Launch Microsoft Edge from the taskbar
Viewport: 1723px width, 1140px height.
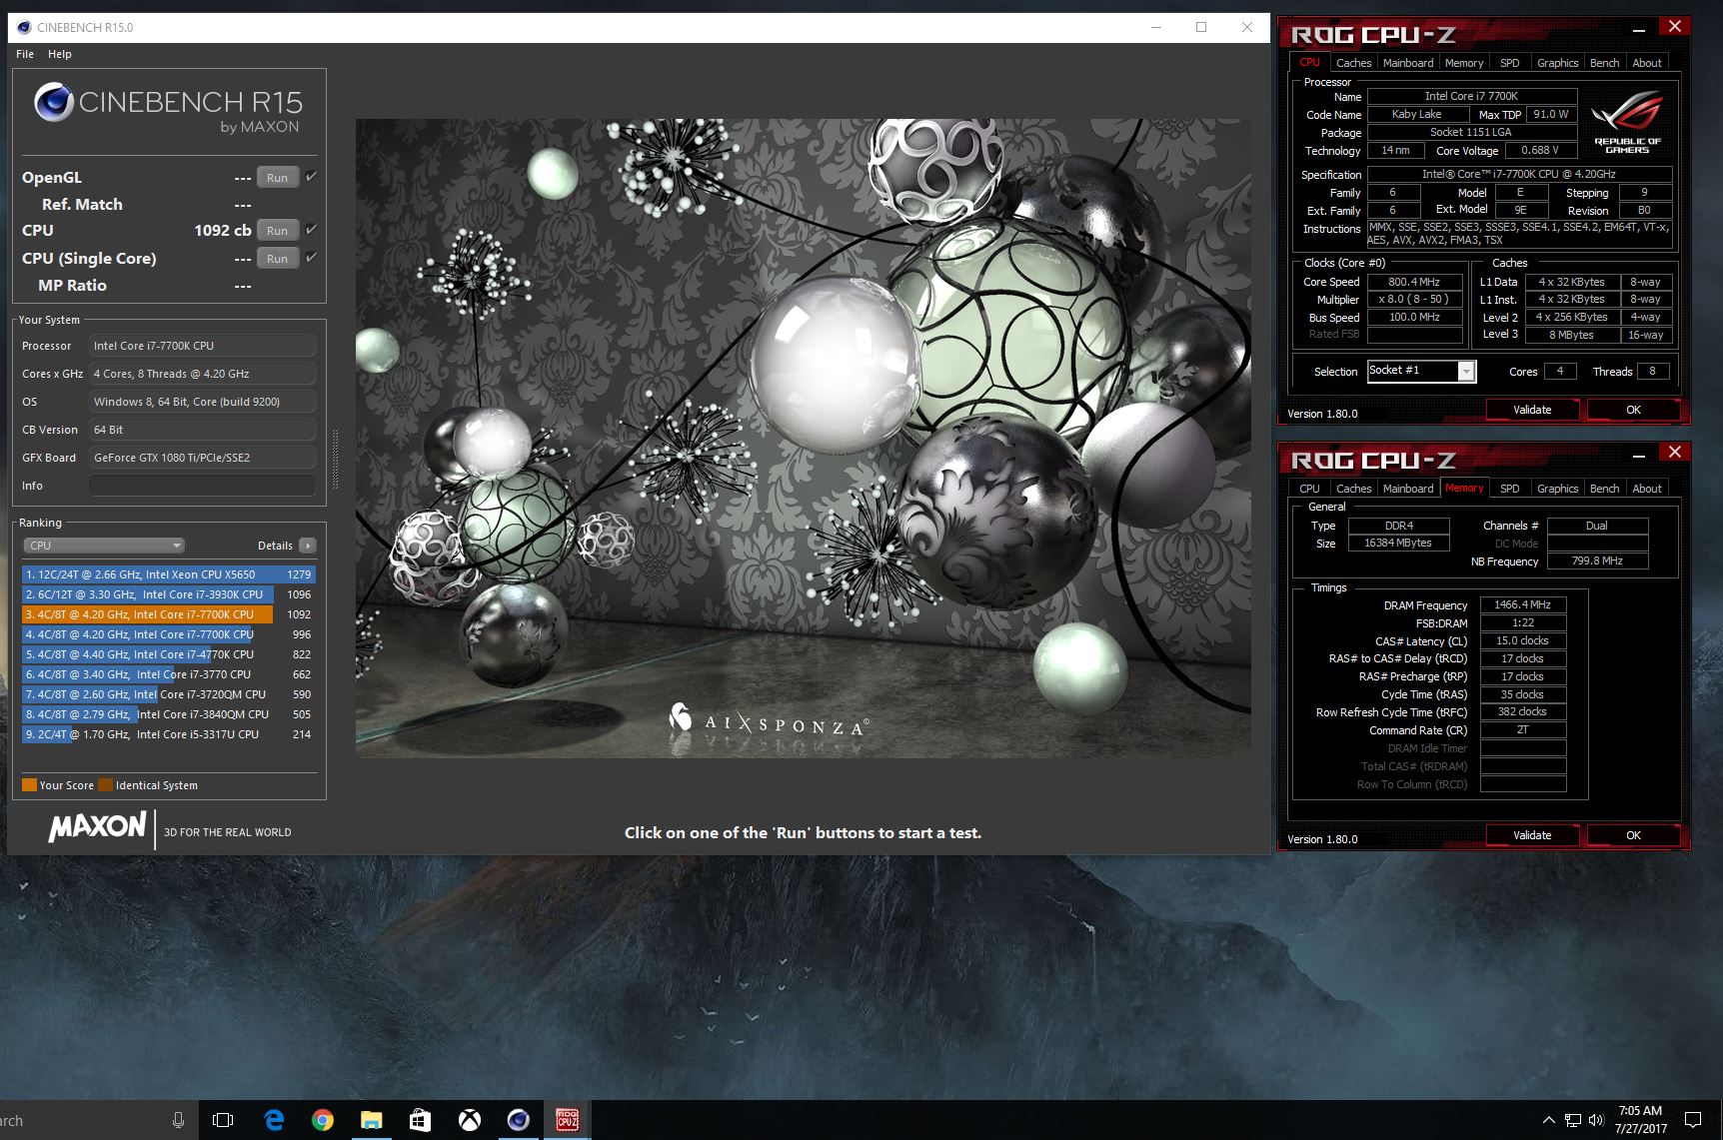[x=273, y=1120]
